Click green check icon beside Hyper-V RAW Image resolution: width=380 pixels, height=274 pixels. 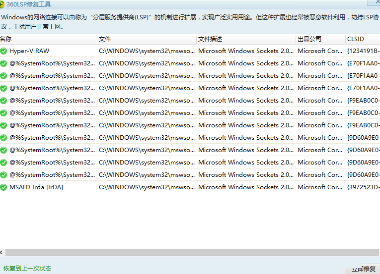[3, 51]
